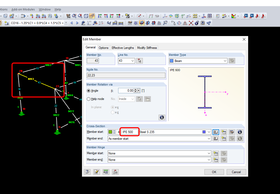Create new hinge for member start
The height and width of the screenshot is (194, 280).
click(216, 153)
